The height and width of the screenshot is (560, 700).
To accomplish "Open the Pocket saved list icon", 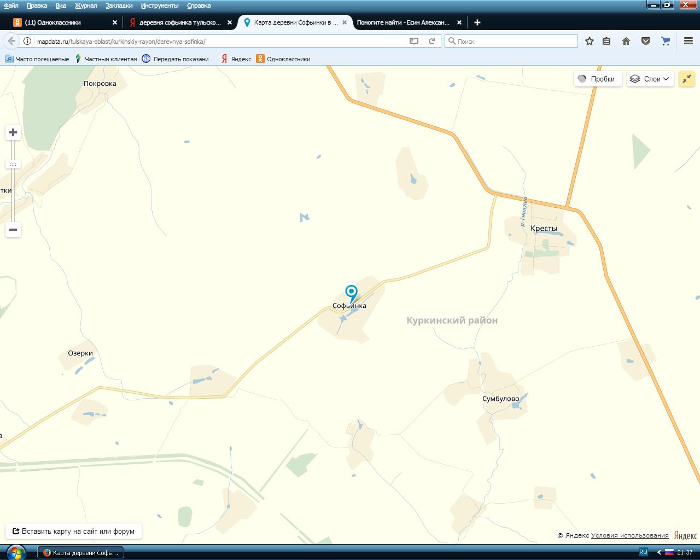I will [x=646, y=41].
